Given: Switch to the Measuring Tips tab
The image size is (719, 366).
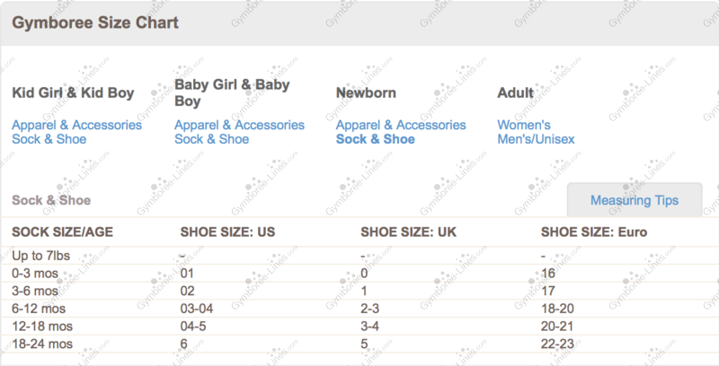Looking at the screenshot, I should coord(634,200).
